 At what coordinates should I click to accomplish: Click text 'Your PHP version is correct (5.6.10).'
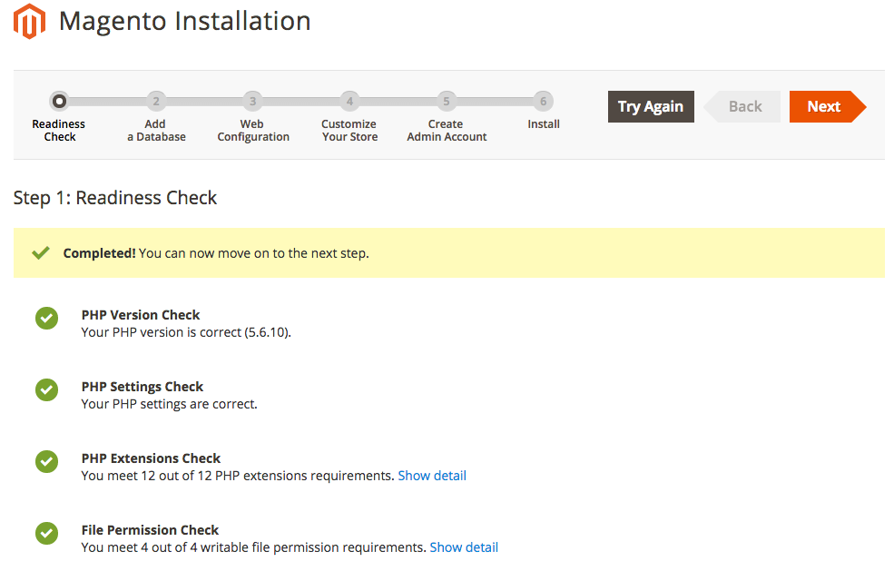[186, 332]
